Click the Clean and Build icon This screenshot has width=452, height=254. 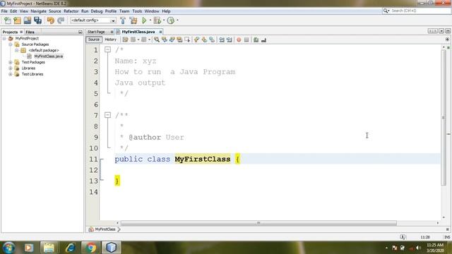[133, 20]
